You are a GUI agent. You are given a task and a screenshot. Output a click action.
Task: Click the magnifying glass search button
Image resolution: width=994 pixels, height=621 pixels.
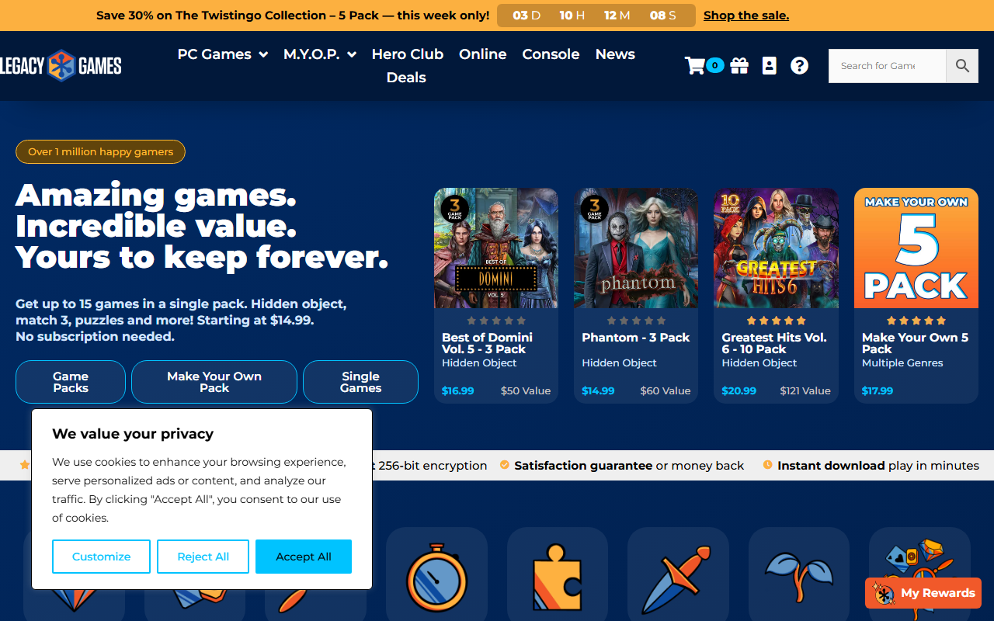coord(962,66)
